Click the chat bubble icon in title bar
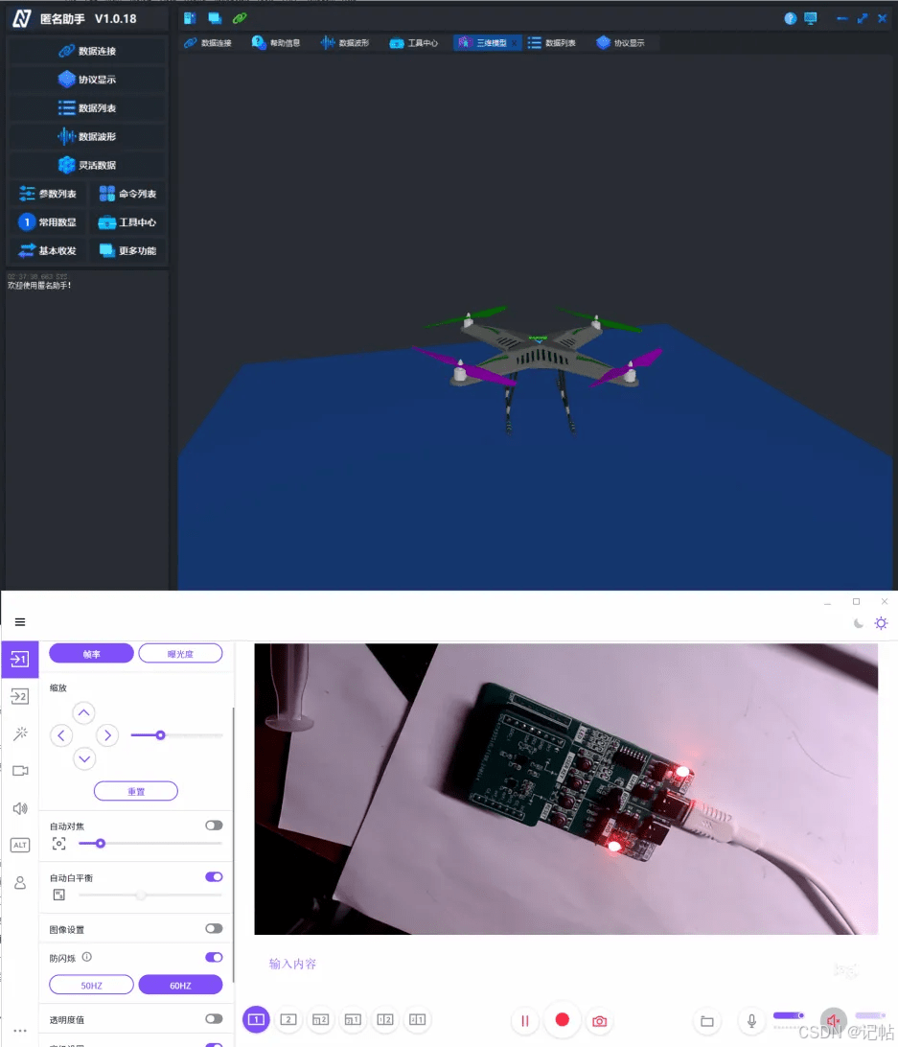 tap(215, 18)
